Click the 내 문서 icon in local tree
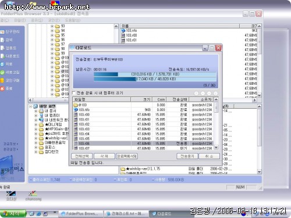 (41, 111)
